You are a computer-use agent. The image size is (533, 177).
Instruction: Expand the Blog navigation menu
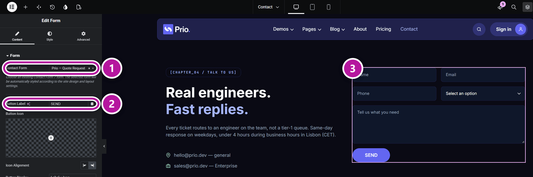(x=337, y=29)
